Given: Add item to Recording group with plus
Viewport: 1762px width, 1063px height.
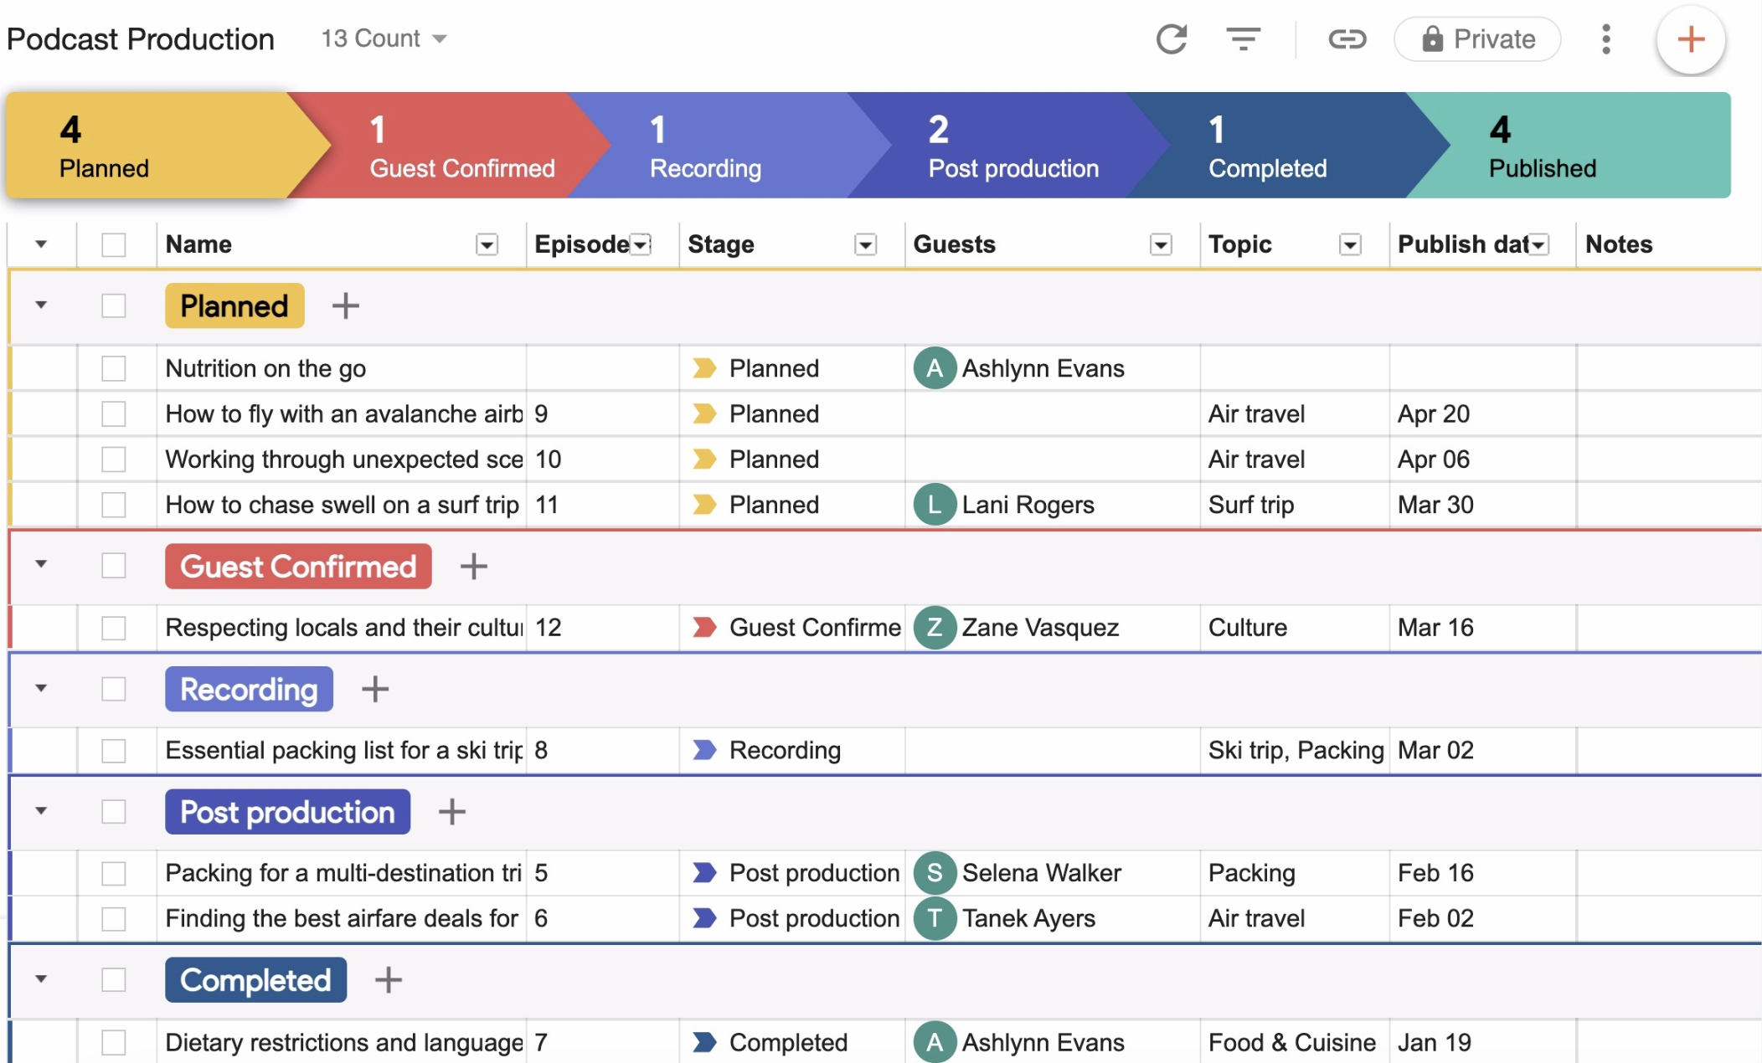Looking at the screenshot, I should tap(374, 690).
